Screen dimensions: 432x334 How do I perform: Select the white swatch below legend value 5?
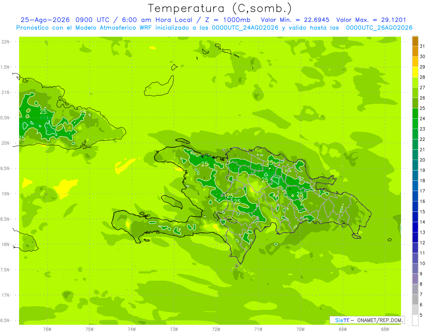(x=415, y=320)
